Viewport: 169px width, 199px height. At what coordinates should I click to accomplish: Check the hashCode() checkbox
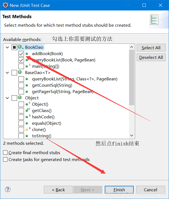click(x=21, y=117)
